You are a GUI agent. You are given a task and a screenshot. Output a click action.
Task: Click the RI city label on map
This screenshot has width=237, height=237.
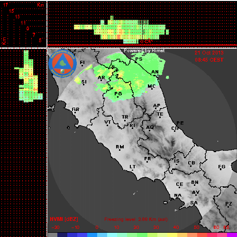(x=132, y=126)
